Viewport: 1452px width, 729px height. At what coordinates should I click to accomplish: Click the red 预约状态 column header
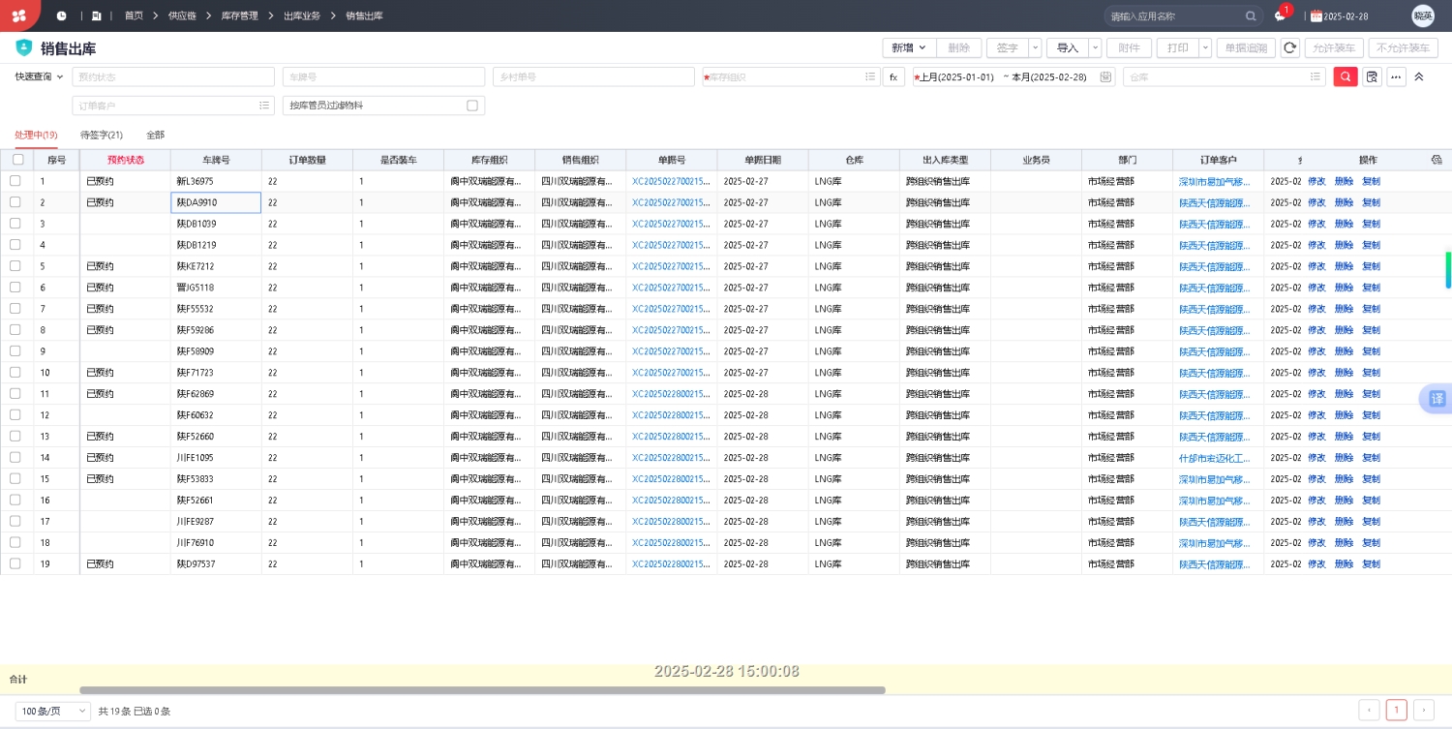tap(126, 160)
